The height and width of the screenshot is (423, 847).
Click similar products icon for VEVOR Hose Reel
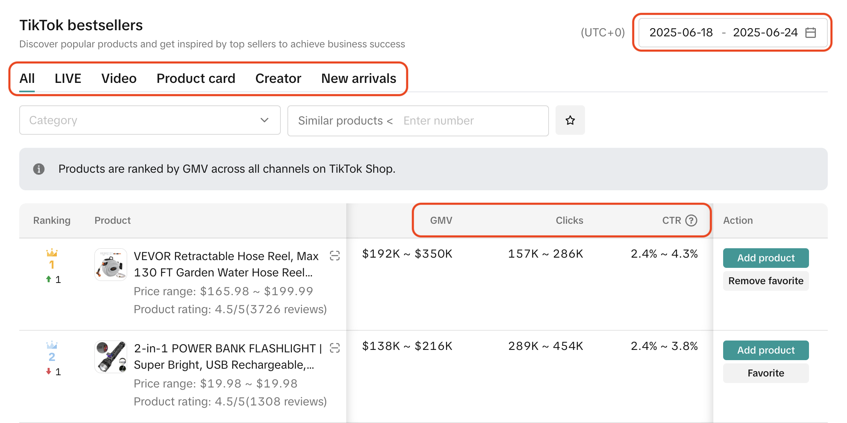(x=335, y=256)
